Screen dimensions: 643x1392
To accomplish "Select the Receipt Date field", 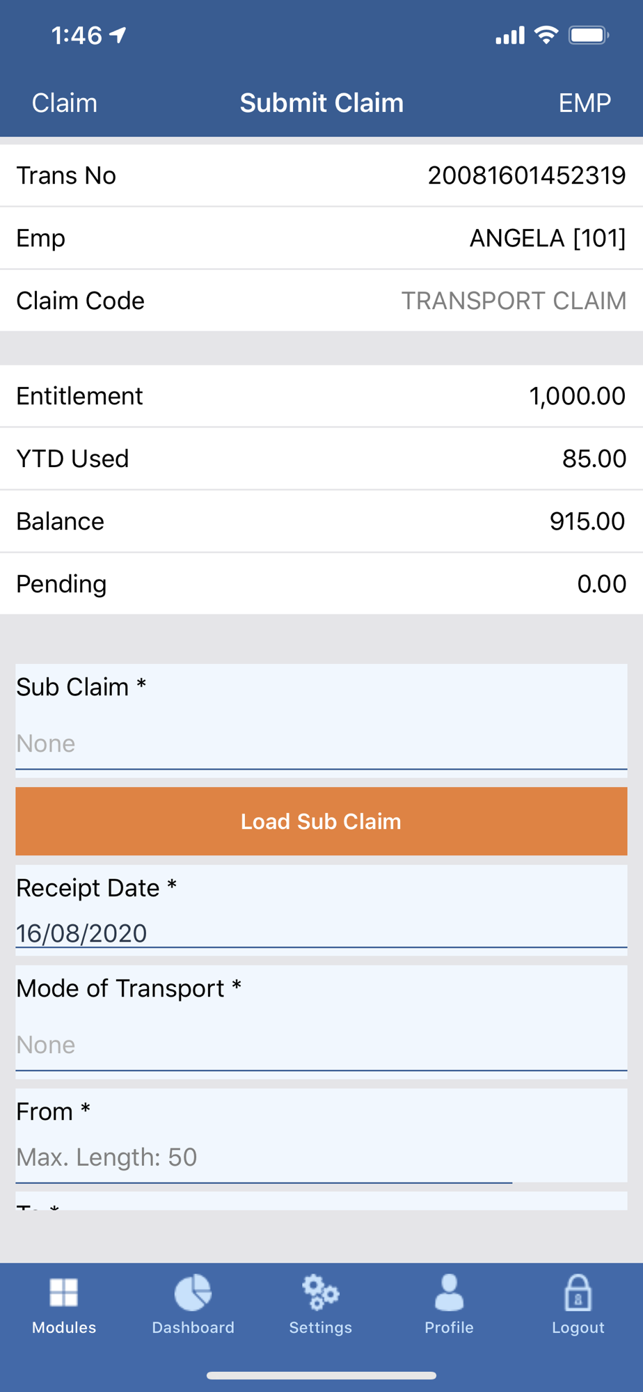I will coord(321,933).
